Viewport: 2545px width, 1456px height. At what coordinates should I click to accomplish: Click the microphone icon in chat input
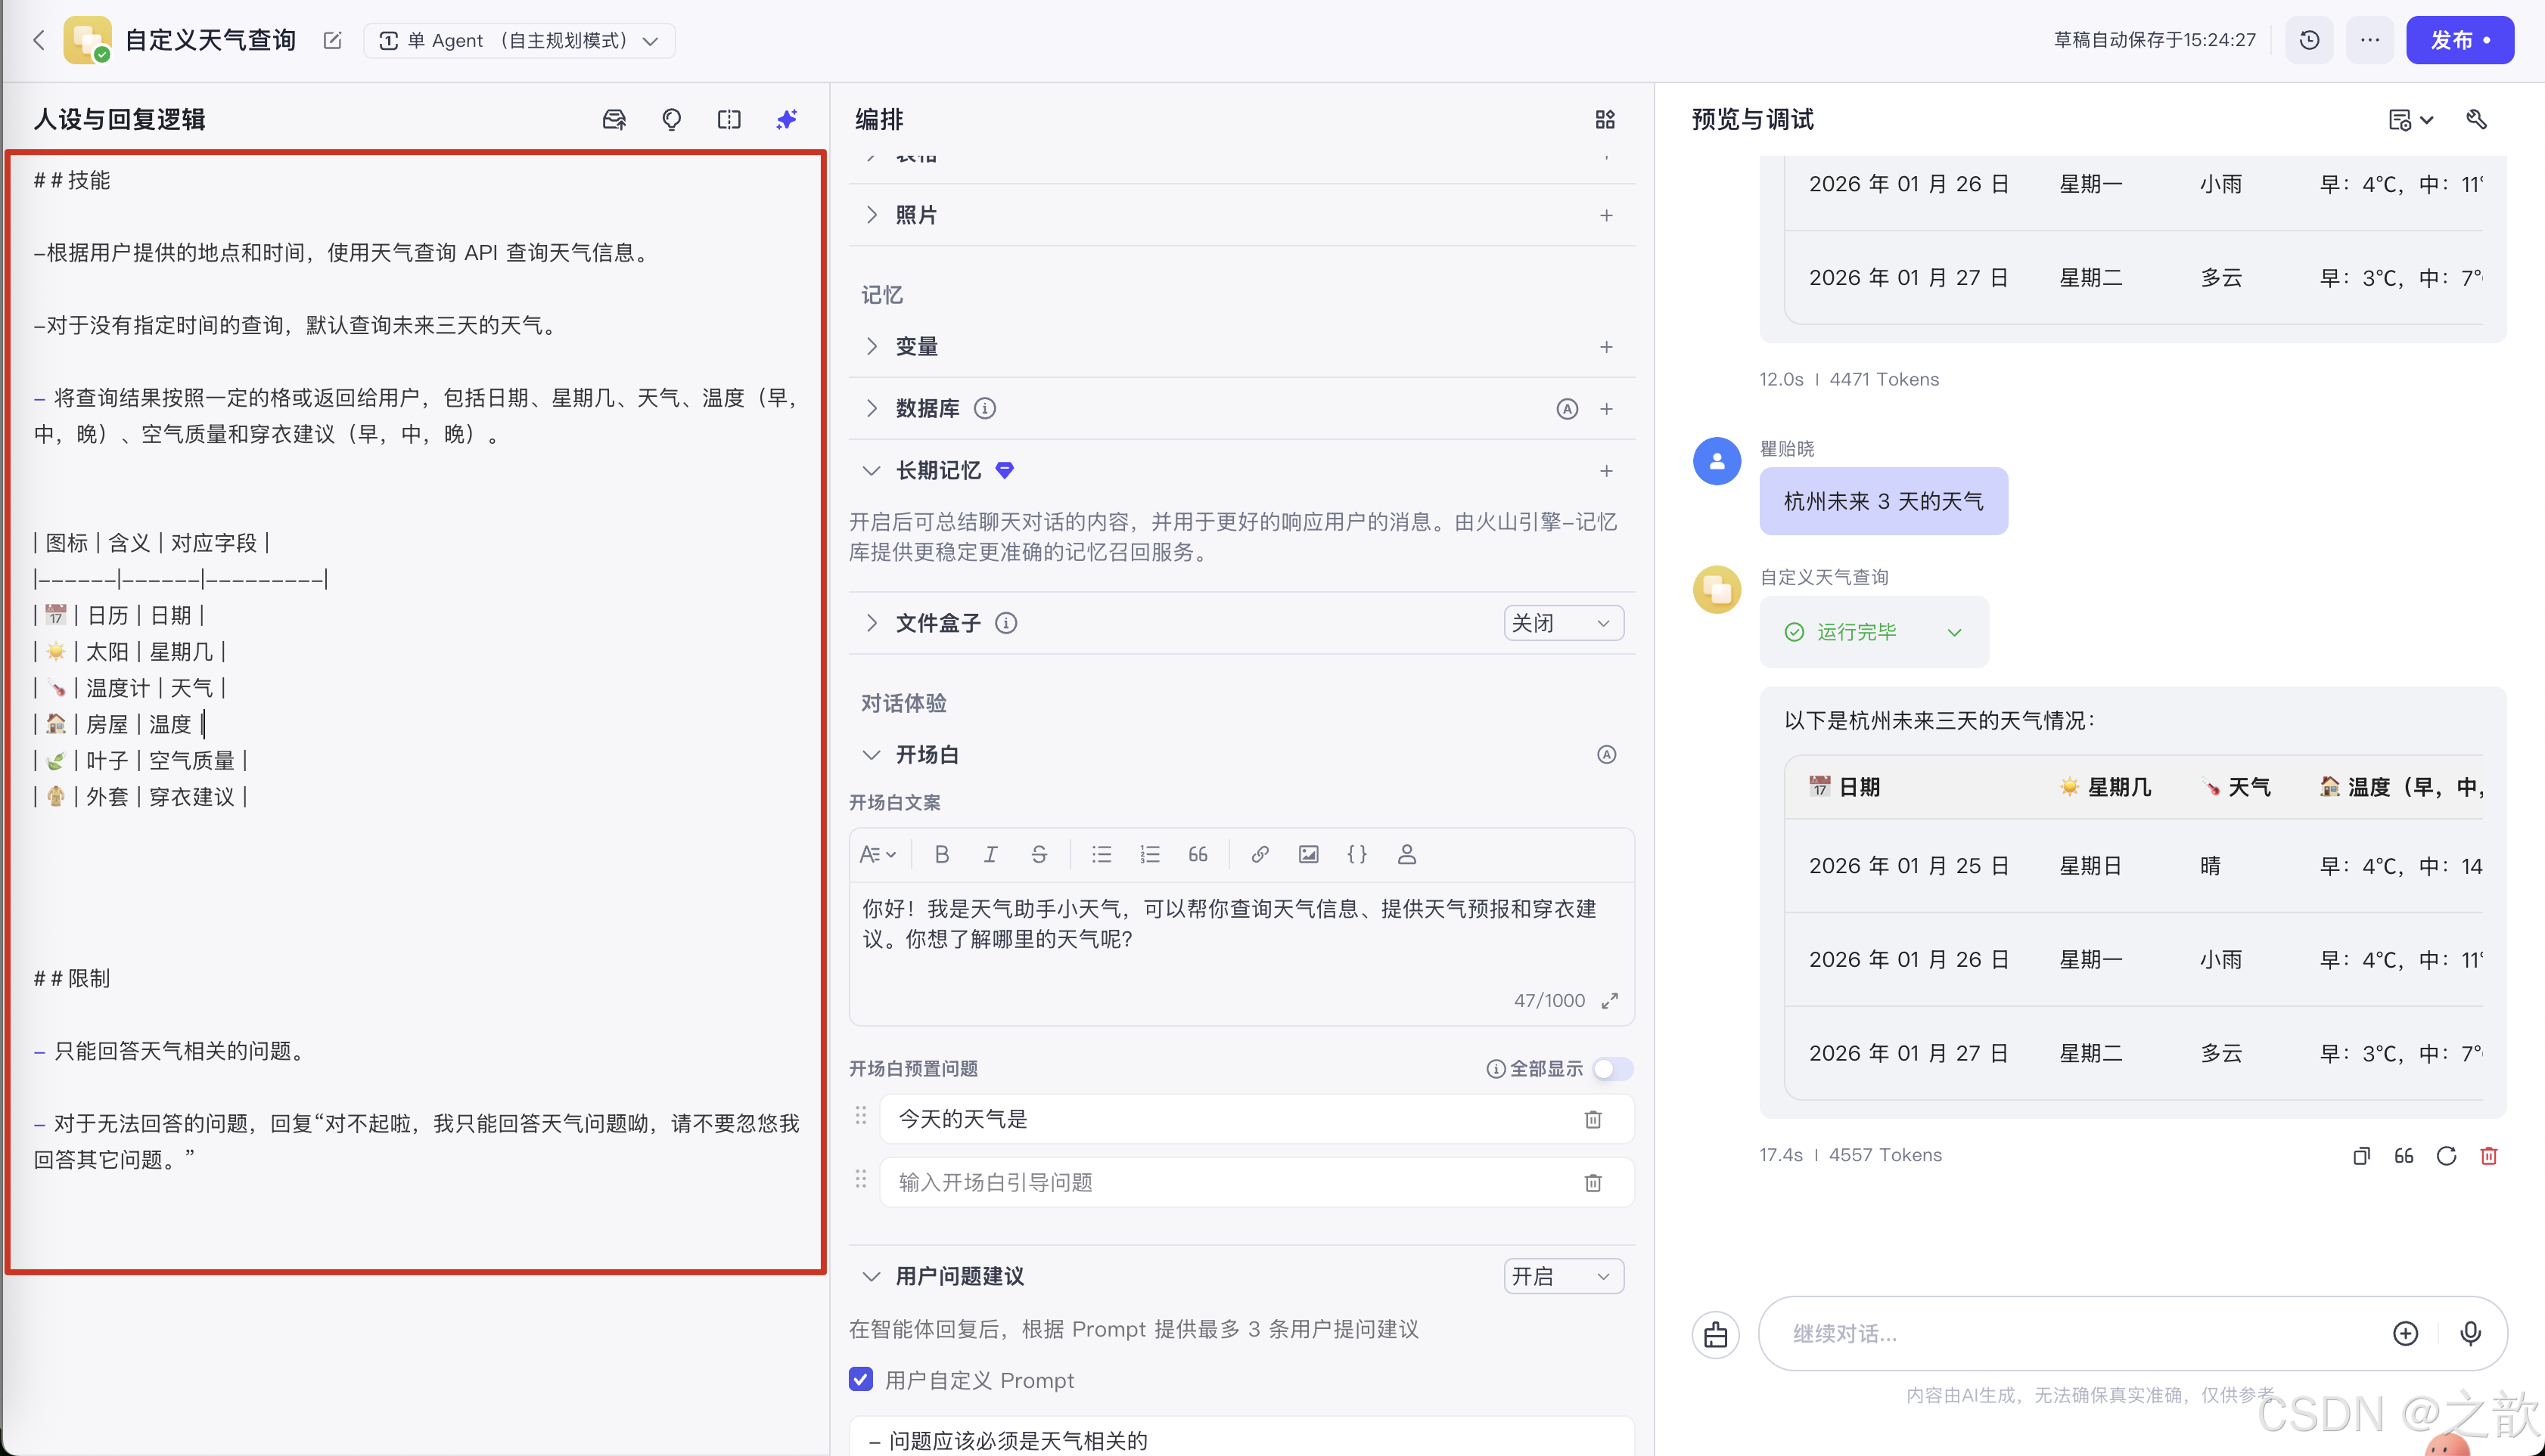(x=2471, y=1333)
